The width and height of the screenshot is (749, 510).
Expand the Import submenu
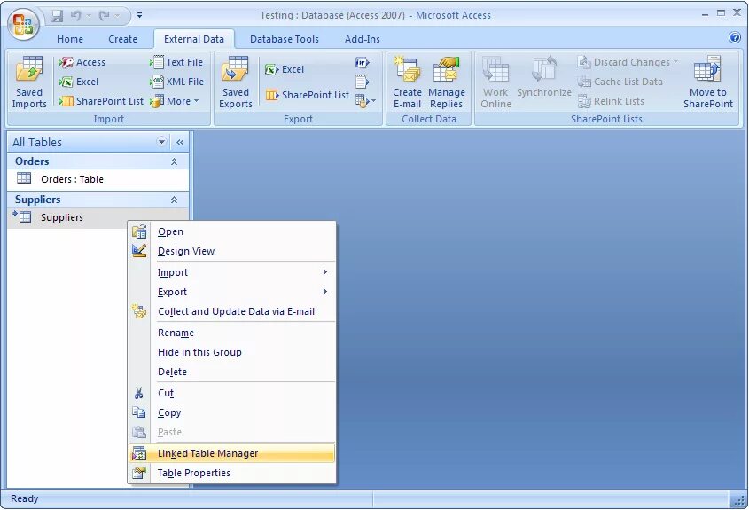pyautogui.click(x=232, y=272)
